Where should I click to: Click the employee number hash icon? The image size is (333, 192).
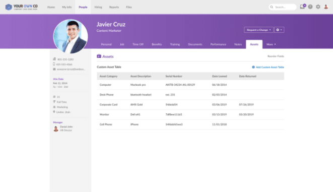pos(54,97)
